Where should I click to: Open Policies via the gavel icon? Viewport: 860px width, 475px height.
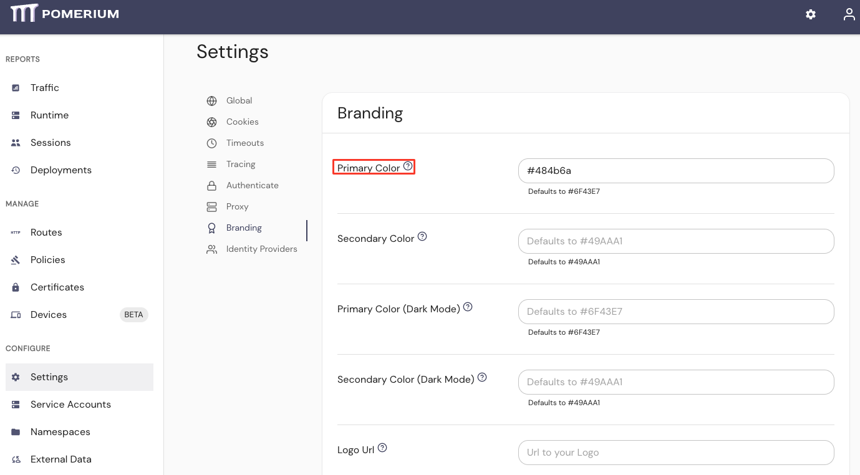click(15, 259)
